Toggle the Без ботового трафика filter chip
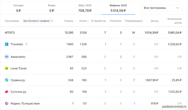188x110 pixels. [38, 21]
